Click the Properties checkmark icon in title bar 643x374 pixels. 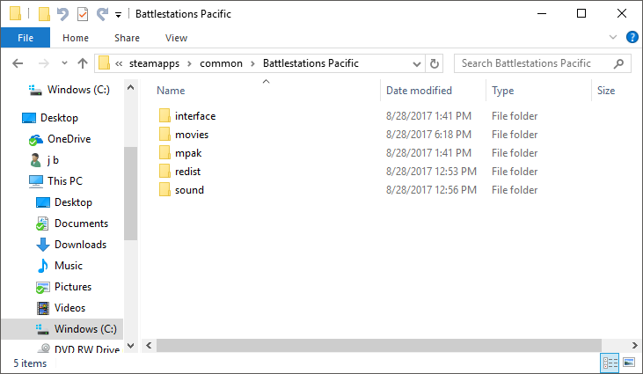point(83,14)
